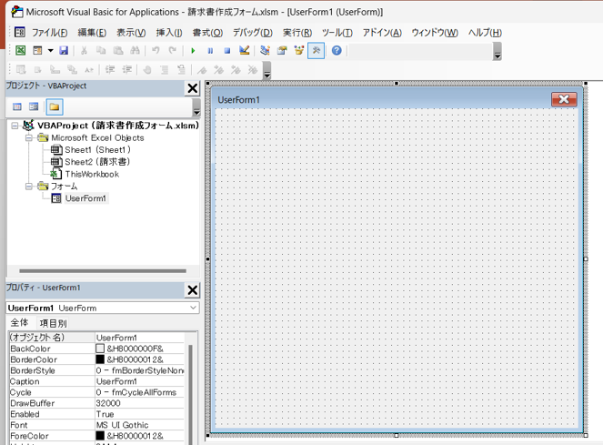Image resolution: width=603 pixels, height=445 pixels.
Task: Toggle Folders view in the project panel
Action: click(55, 106)
